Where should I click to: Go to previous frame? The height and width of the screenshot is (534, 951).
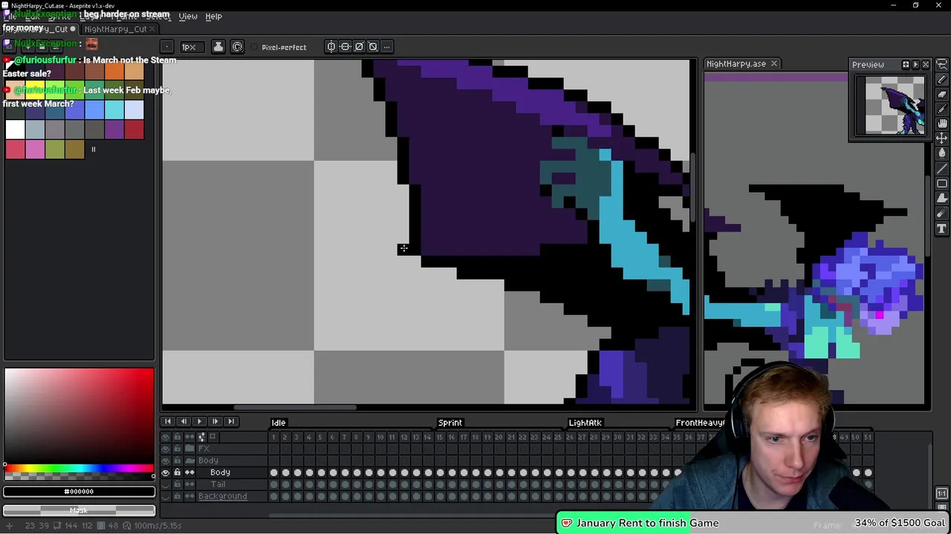[x=184, y=421]
